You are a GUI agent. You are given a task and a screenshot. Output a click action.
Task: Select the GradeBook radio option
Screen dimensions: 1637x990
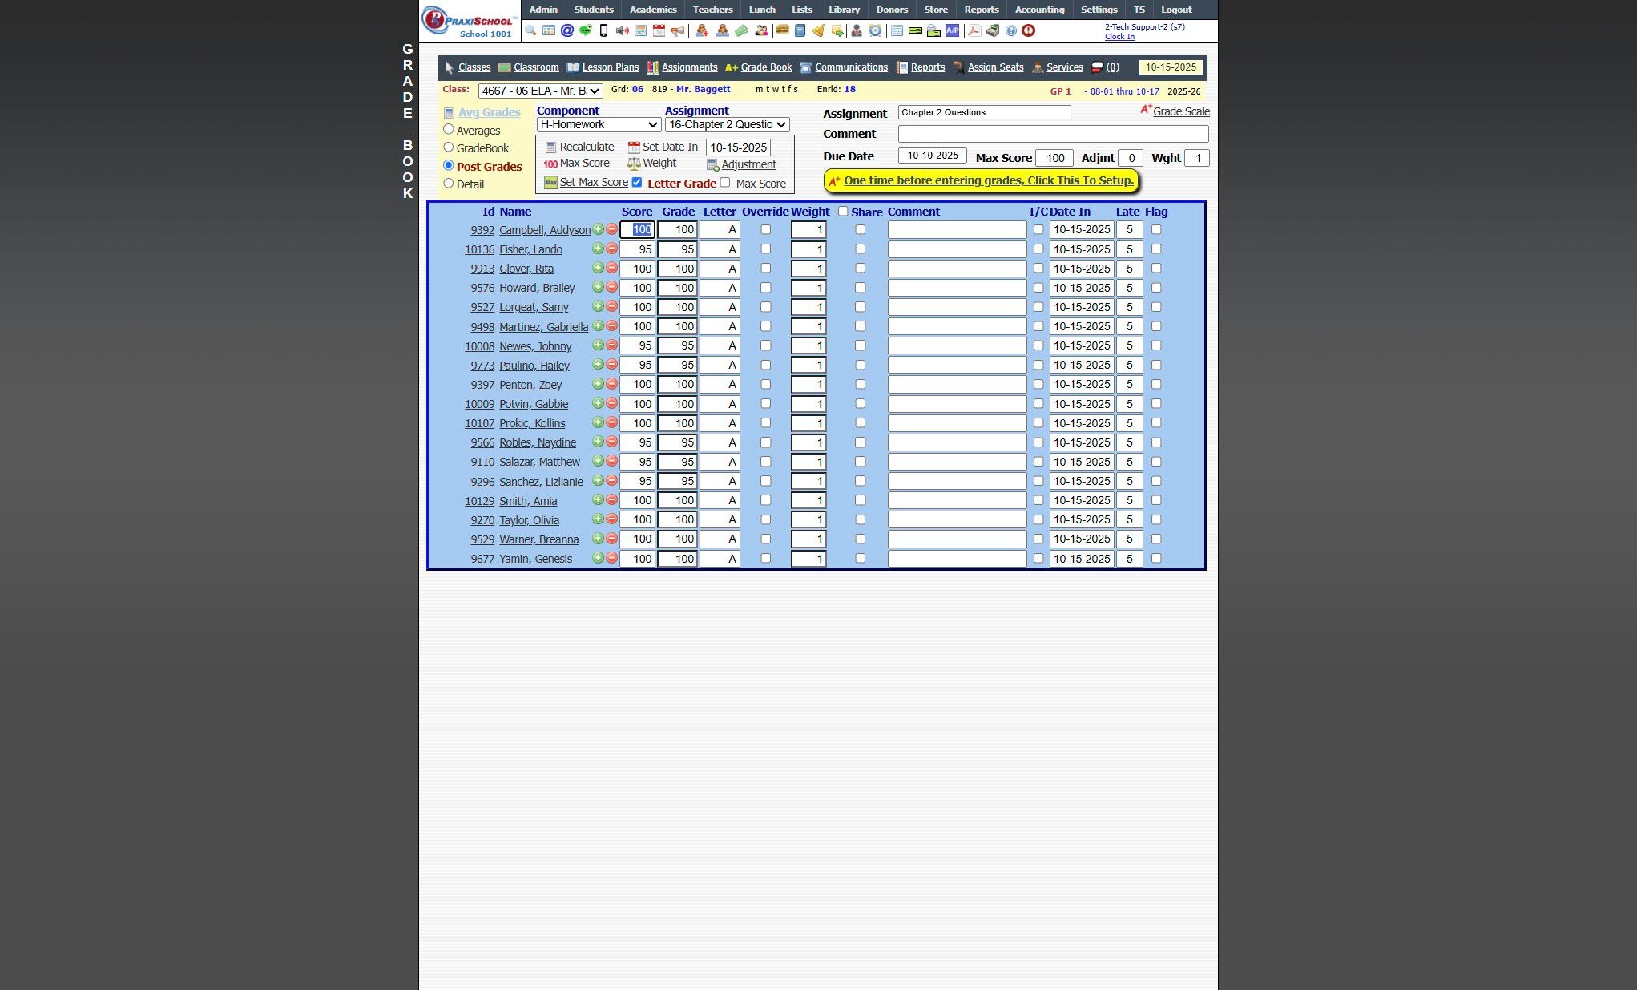[x=449, y=147]
